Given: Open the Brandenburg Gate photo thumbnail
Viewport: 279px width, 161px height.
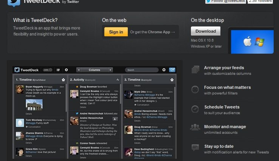Looking at the screenshot, I should [x=34, y=105].
